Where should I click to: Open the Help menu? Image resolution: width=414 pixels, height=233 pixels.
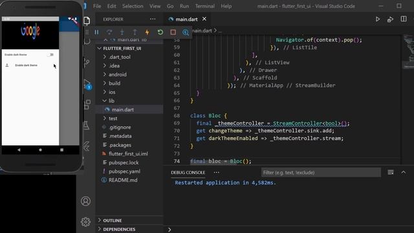coord(226,6)
